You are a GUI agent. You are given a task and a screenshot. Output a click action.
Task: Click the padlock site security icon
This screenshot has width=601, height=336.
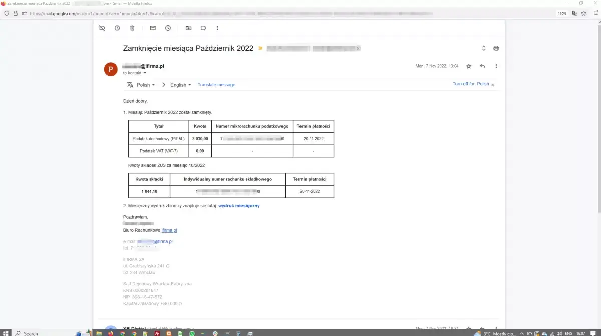(16, 13)
